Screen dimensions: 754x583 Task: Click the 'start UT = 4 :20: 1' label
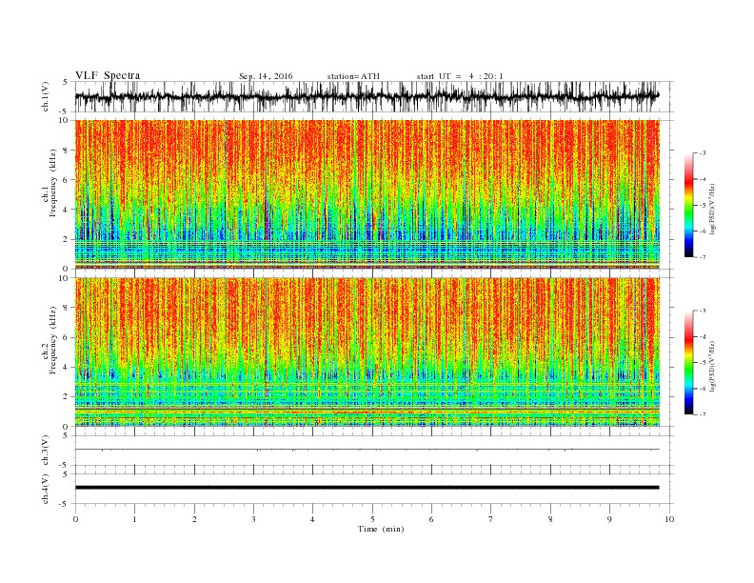(460, 76)
